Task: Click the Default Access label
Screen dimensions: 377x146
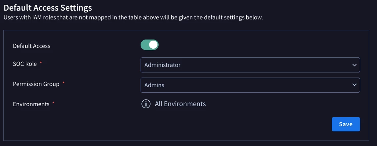Action: tap(32, 46)
